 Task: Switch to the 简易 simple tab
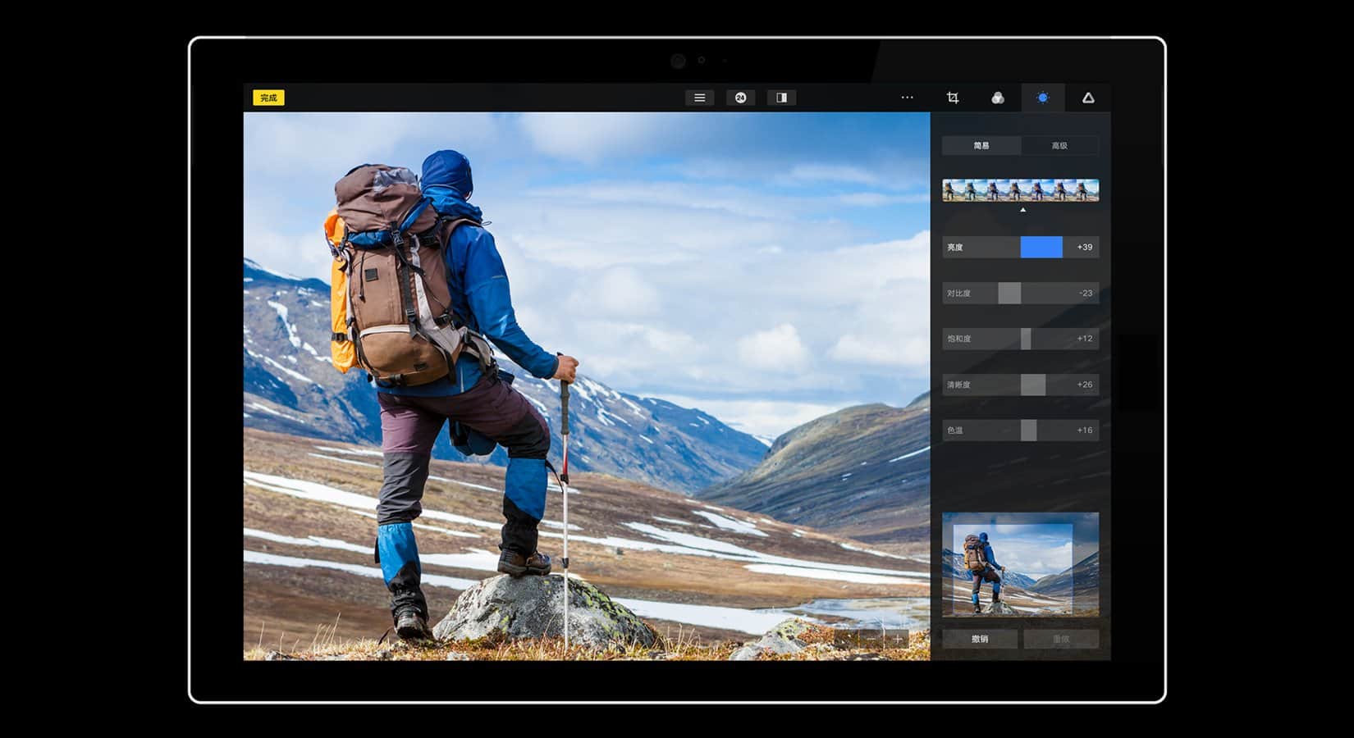(981, 146)
